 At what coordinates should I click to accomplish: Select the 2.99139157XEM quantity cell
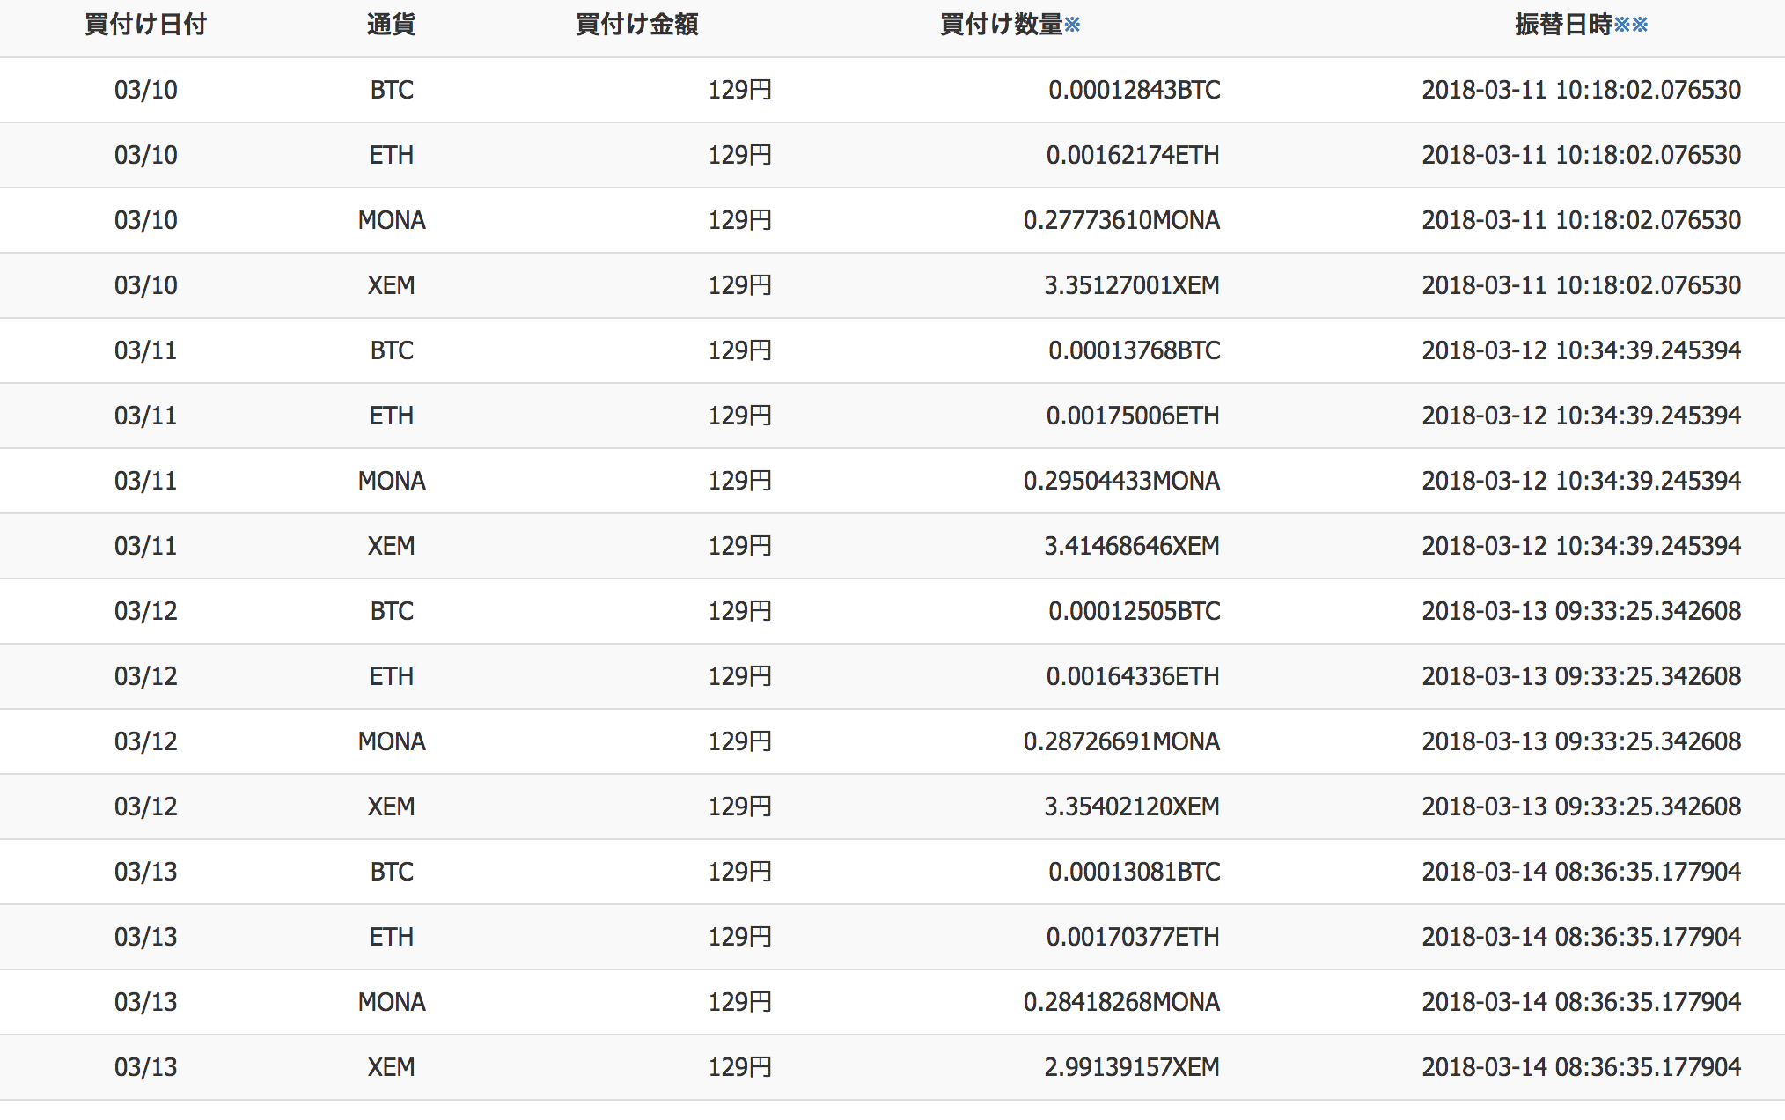(1132, 1067)
